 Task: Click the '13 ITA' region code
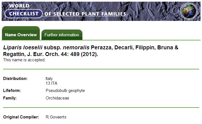coord(51,83)
